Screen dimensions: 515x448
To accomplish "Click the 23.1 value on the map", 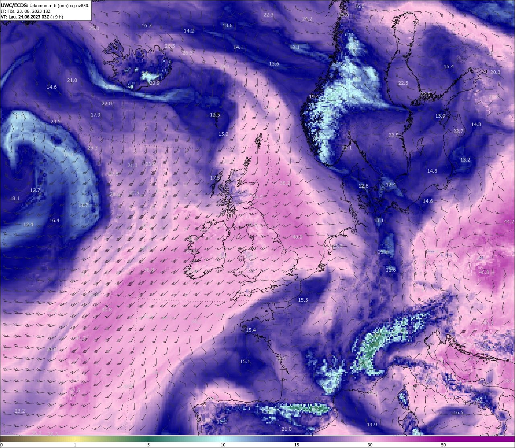I will pos(347,148).
